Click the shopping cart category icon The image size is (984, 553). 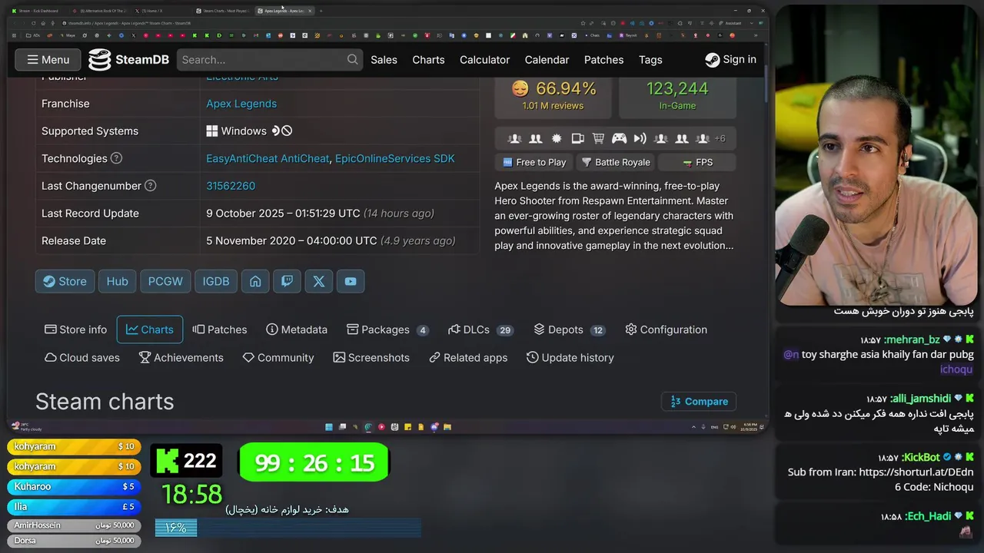(x=598, y=138)
